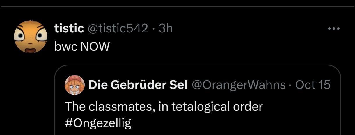Click Die Gebrüder Sel's anime avatar
The height and width of the screenshot is (135, 355).
point(75,85)
